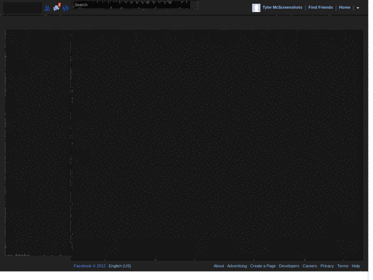The height and width of the screenshot is (280, 373).
Task: Open the About footer link
Action: [x=219, y=266]
